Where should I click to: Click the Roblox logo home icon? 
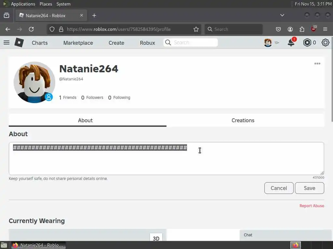pyautogui.click(x=19, y=42)
